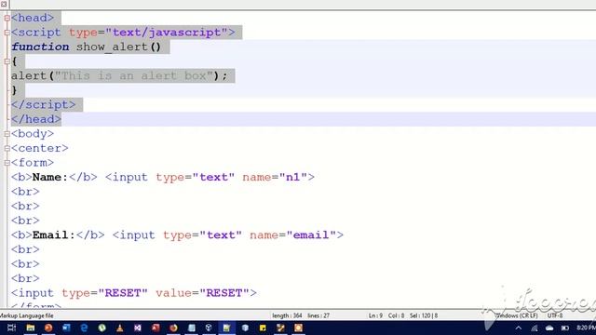Open red Adobe icon in taskbar
This screenshot has height=335, width=596.
click(x=156, y=328)
